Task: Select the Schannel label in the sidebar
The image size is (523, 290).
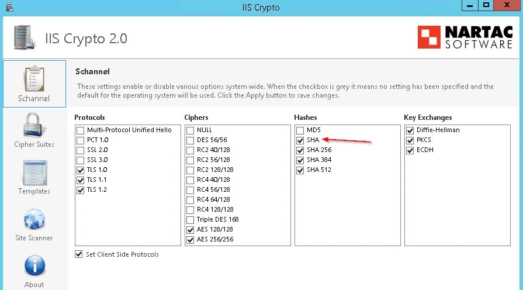Action: tap(34, 98)
